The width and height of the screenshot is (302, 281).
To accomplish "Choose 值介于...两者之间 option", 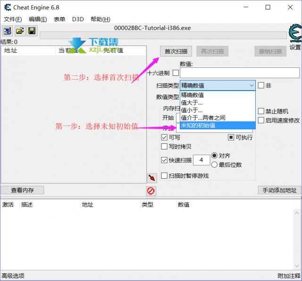I will point(218,117).
